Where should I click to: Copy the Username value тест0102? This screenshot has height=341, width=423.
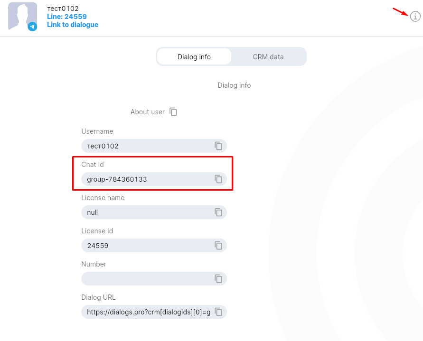(x=218, y=146)
